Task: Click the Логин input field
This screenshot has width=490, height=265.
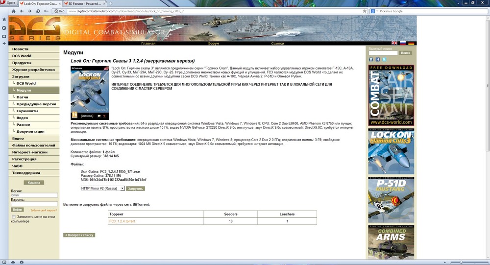Action: tap(34, 195)
